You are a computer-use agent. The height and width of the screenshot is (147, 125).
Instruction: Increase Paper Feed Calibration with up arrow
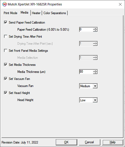[95, 28]
